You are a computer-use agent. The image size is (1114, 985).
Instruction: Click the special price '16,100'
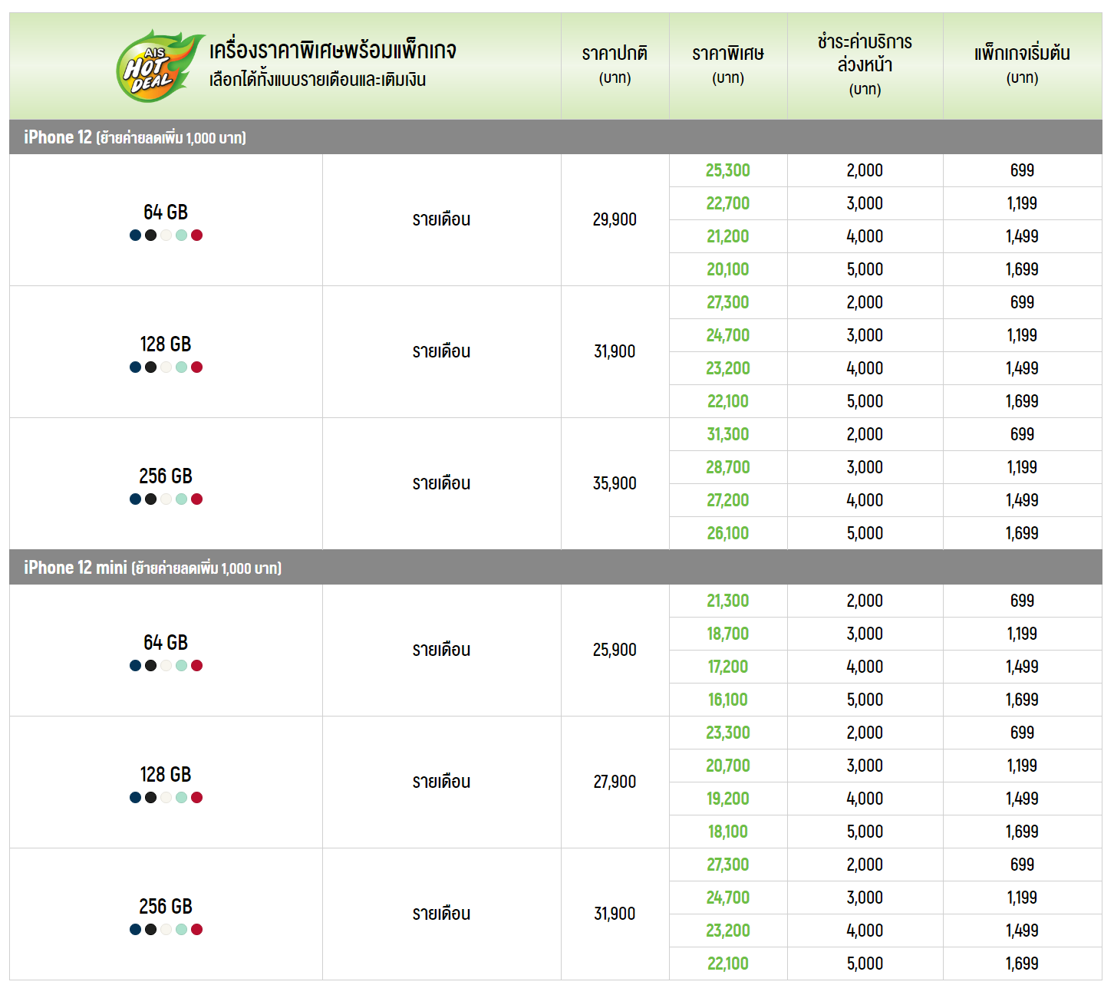point(728,700)
